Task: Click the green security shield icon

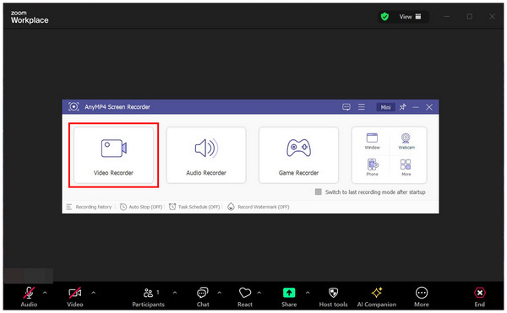Action: [384, 17]
